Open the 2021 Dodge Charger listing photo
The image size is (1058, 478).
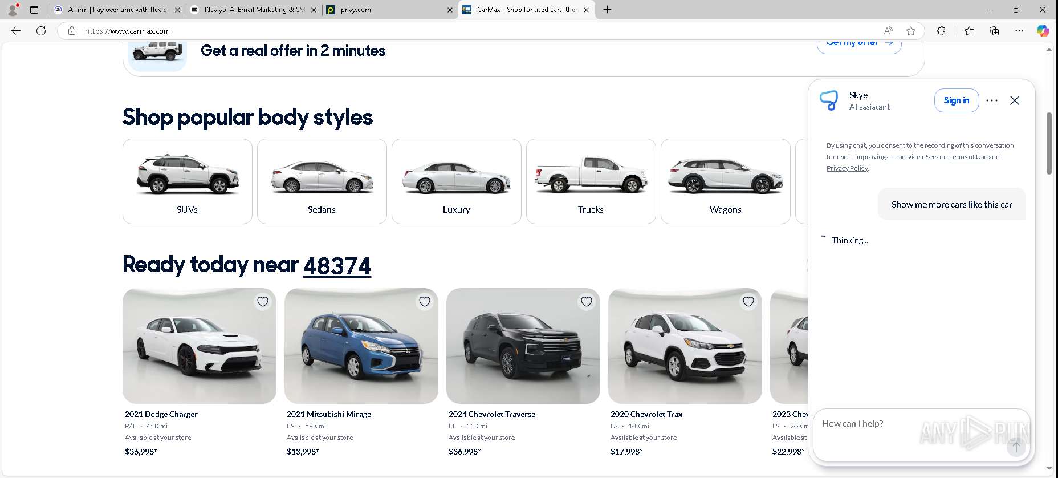(x=200, y=346)
